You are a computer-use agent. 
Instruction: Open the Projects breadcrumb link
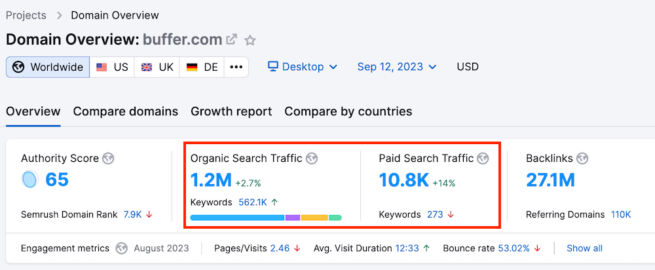click(26, 15)
